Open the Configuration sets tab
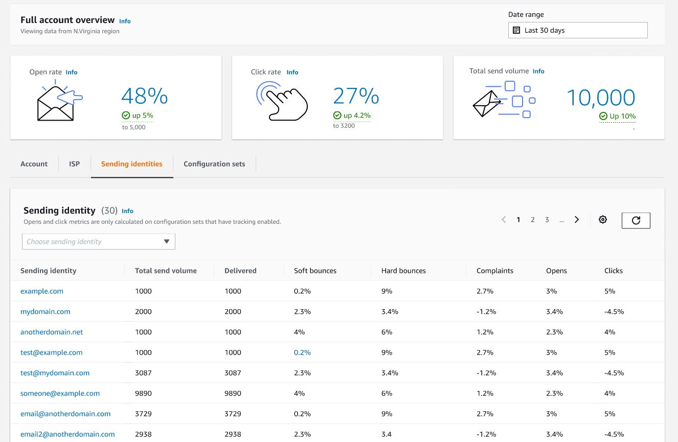 [x=214, y=164]
